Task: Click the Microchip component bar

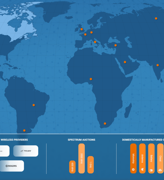Action: 133,158
